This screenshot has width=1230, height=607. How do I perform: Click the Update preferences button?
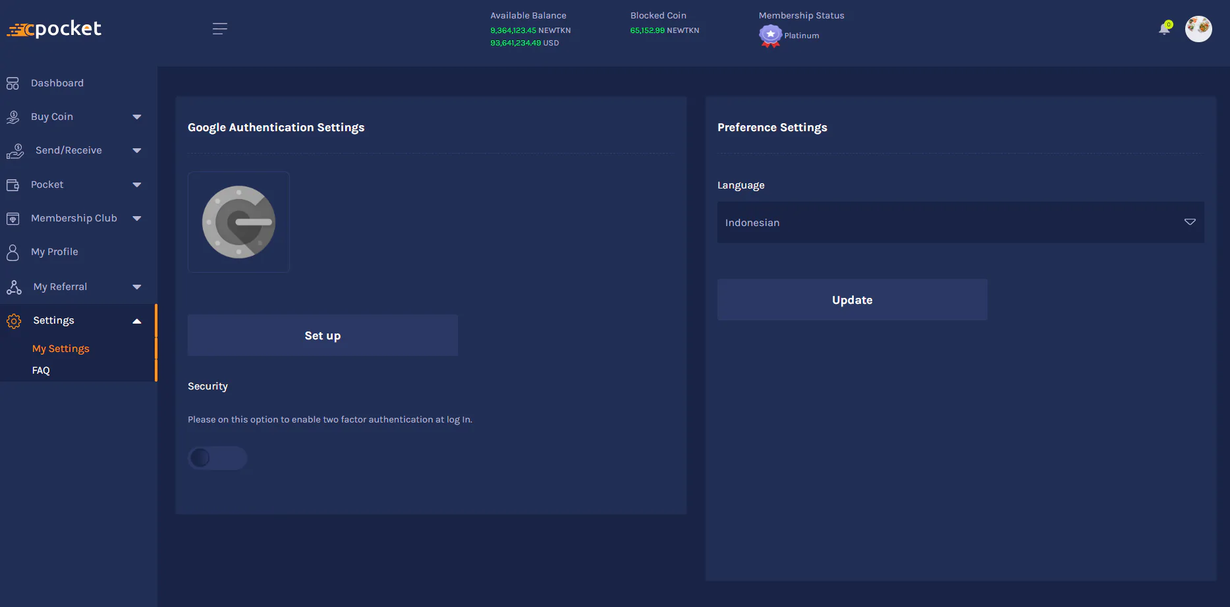tap(853, 300)
